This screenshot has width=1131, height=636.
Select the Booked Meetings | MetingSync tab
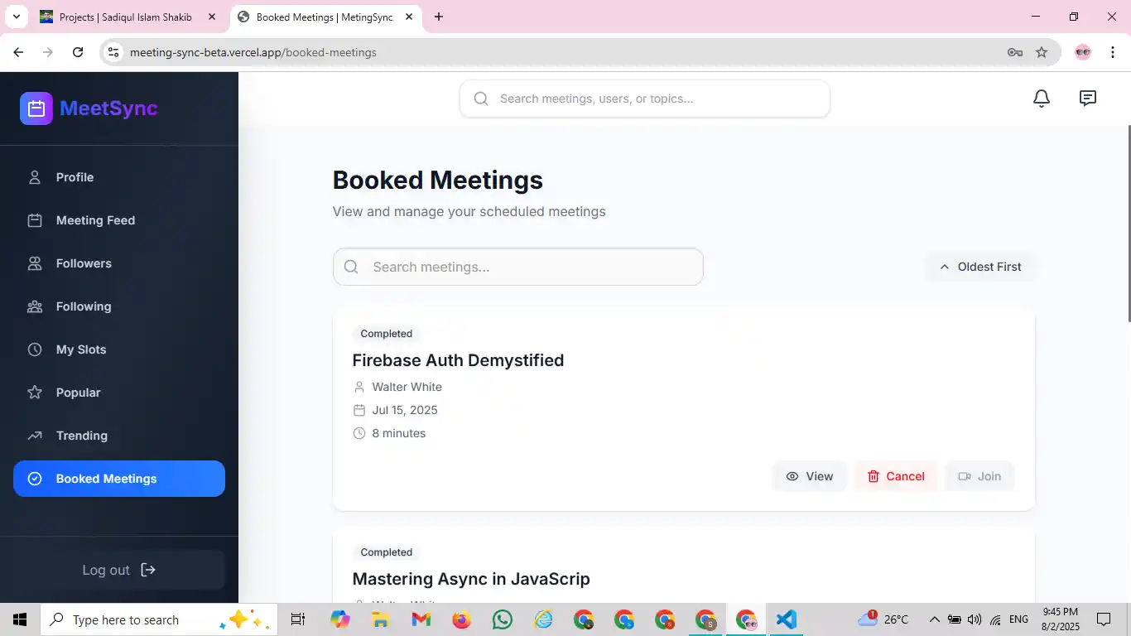coord(325,17)
